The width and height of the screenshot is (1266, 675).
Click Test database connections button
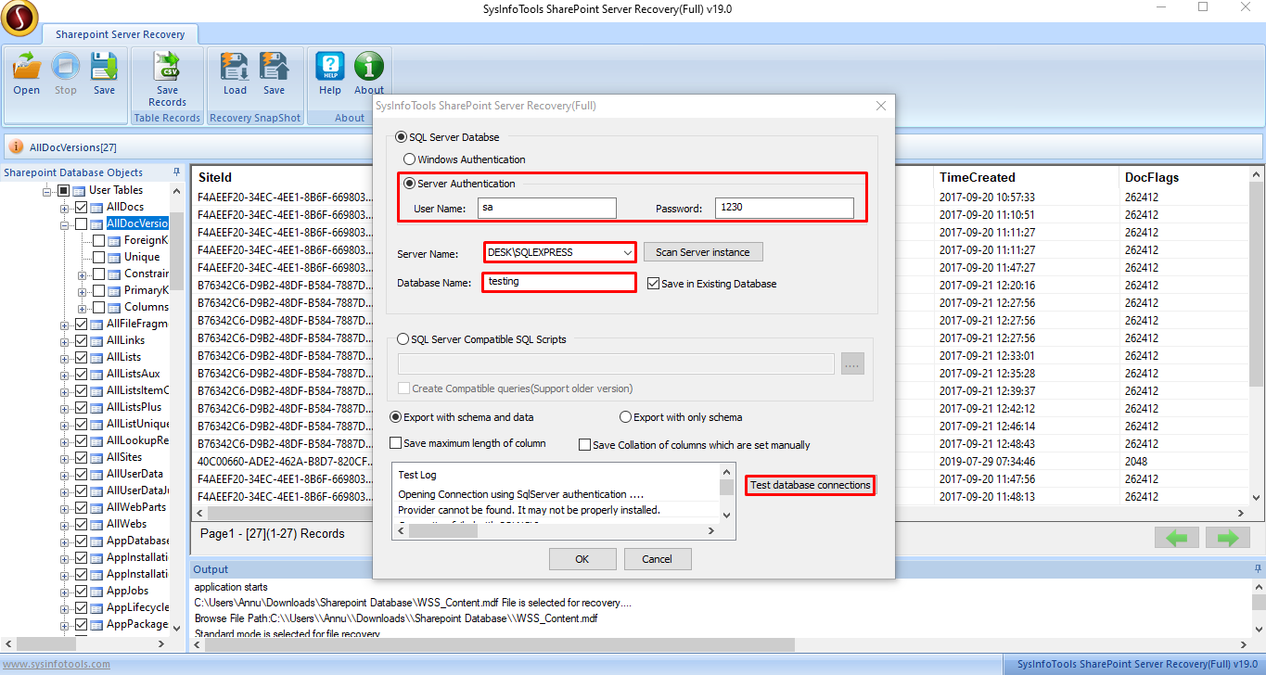pyautogui.click(x=811, y=485)
